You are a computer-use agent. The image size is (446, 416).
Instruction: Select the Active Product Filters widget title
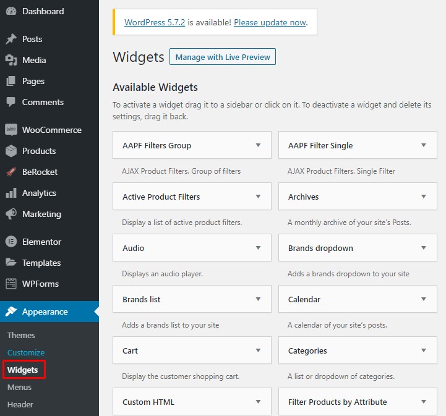pos(161,197)
